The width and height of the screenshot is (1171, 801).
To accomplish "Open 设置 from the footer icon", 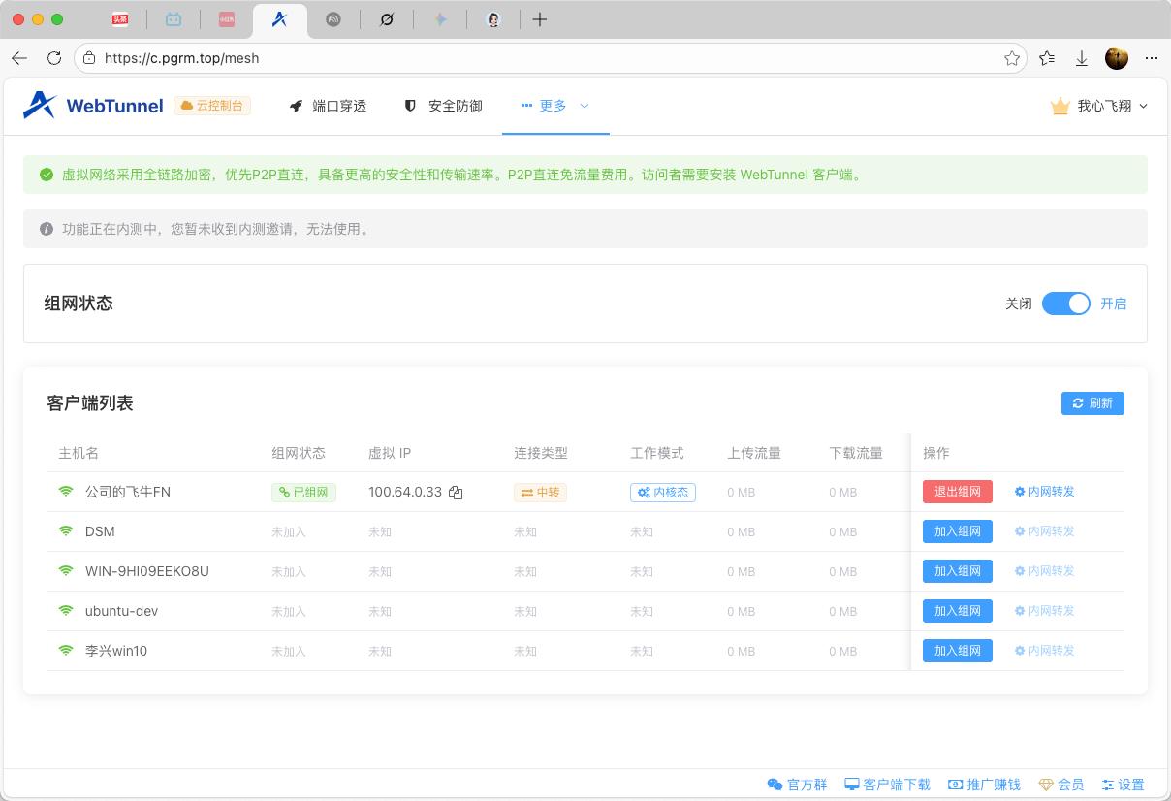I will click(1106, 785).
